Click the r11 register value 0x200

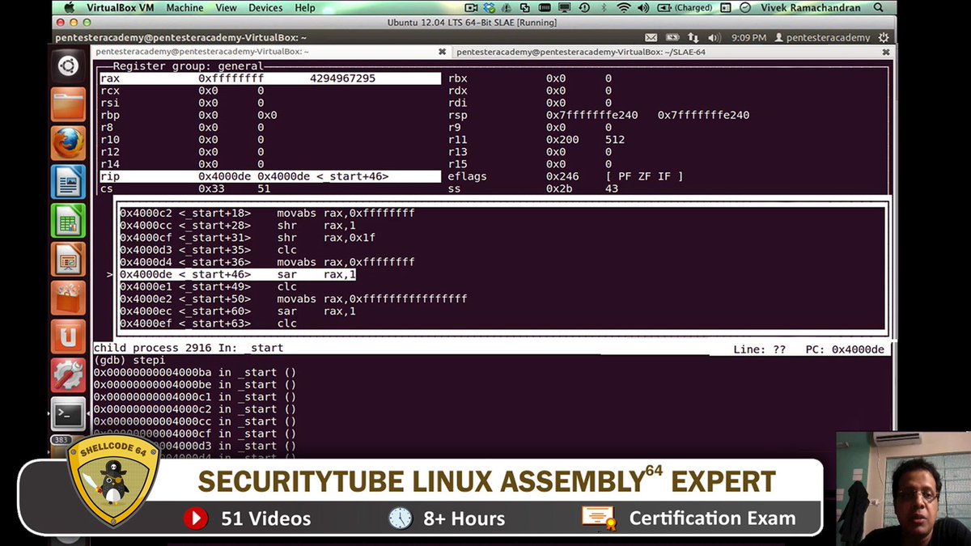[x=562, y=140]
